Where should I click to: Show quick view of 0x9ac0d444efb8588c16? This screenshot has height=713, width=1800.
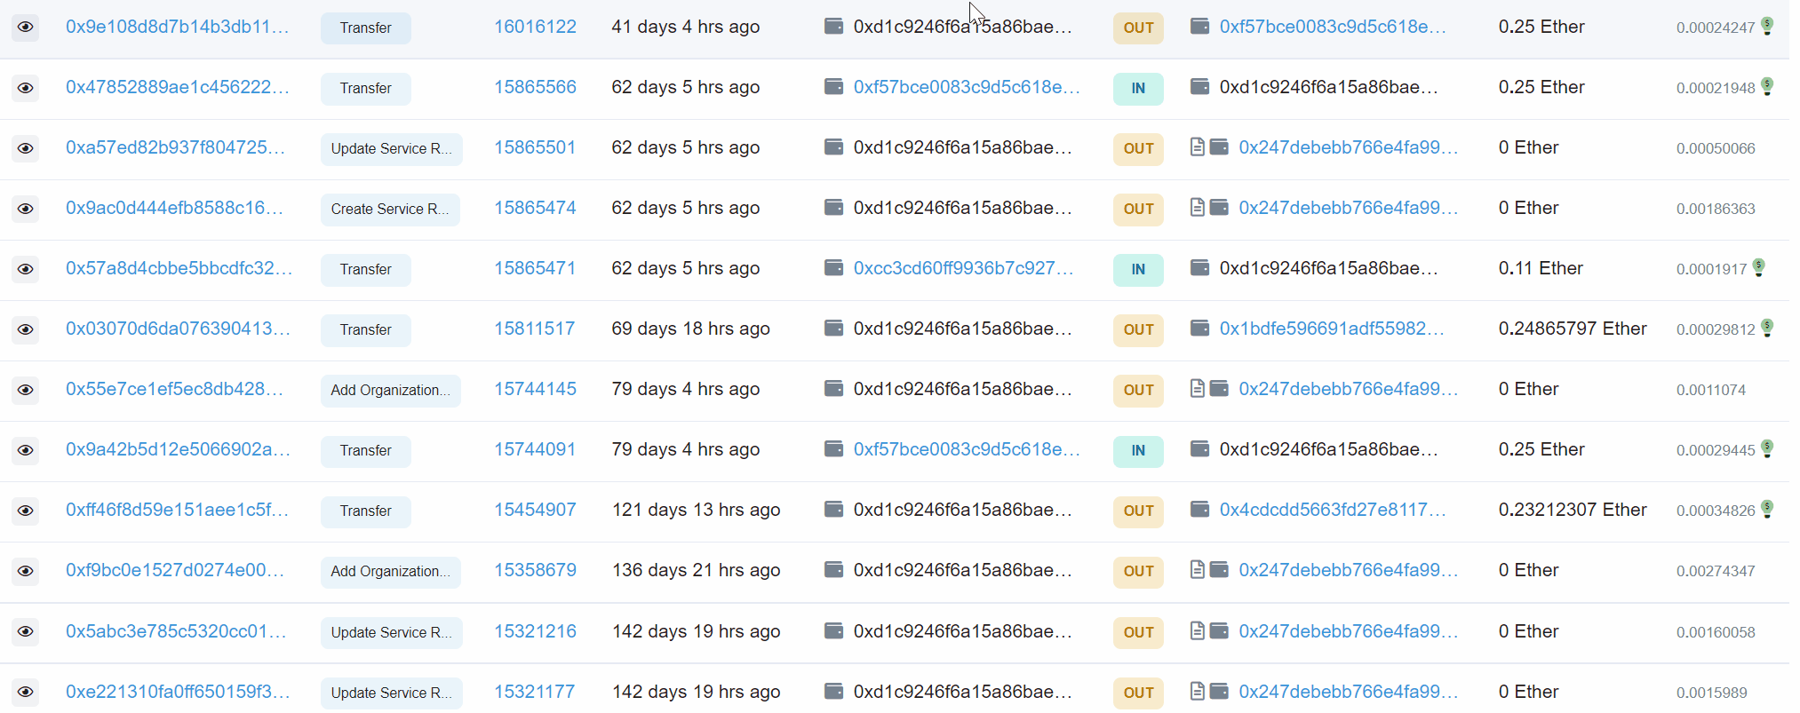coord(26,209)
